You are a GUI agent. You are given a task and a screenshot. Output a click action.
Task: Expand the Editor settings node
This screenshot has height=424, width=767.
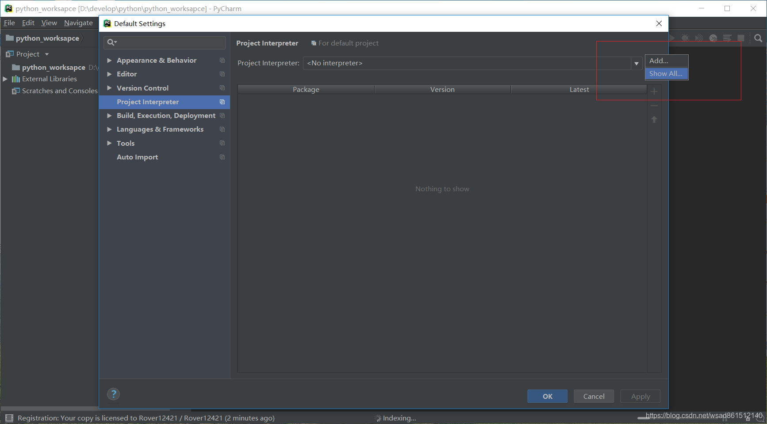109,74
